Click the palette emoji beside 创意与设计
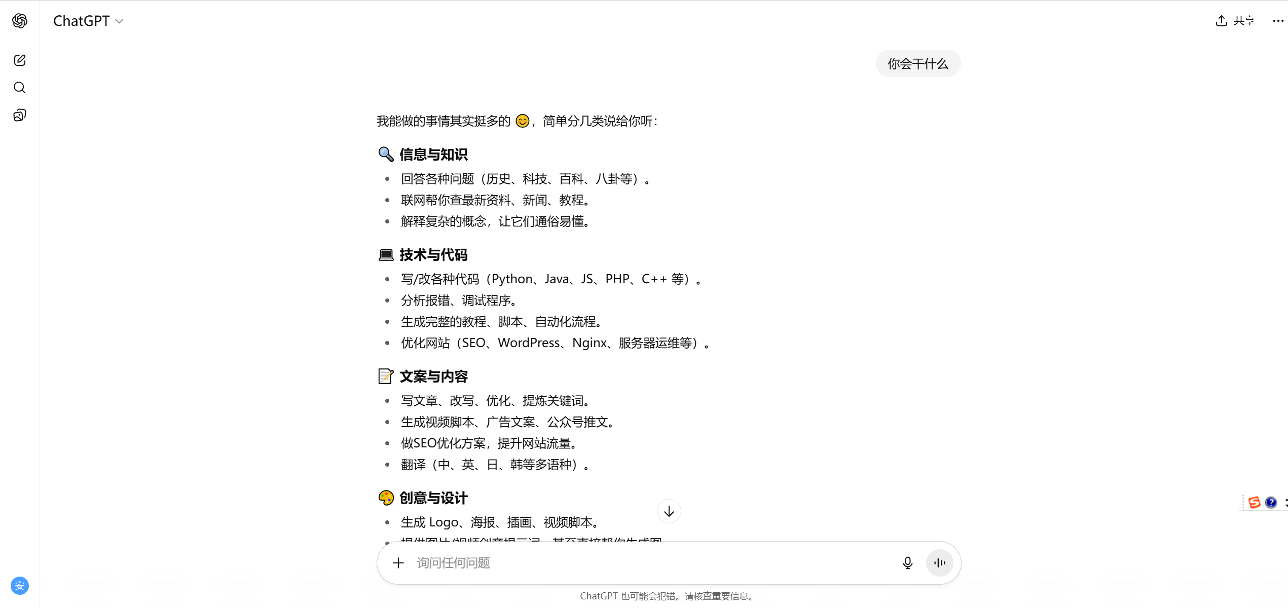 click(x=386, y=498)
